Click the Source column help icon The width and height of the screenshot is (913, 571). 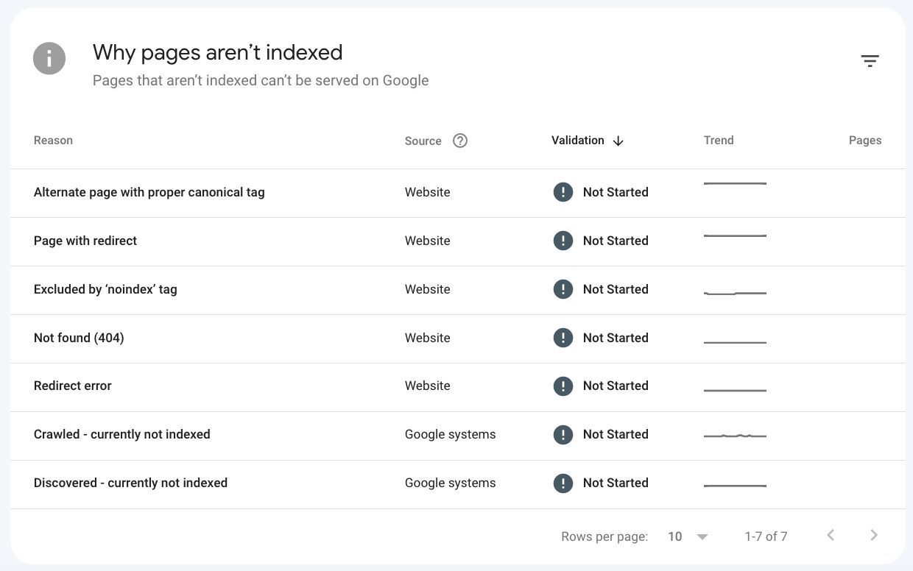[x=460, y=141]
